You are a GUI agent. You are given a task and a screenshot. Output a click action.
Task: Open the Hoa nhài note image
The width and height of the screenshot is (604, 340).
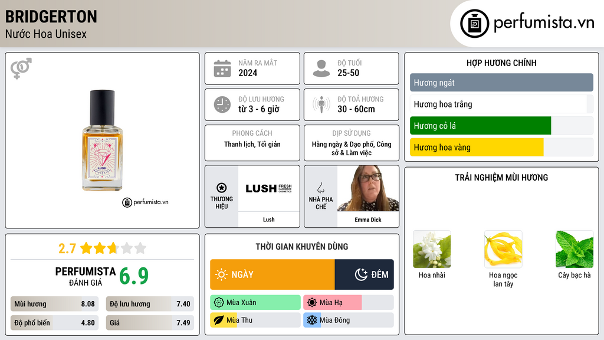point(432,250)
